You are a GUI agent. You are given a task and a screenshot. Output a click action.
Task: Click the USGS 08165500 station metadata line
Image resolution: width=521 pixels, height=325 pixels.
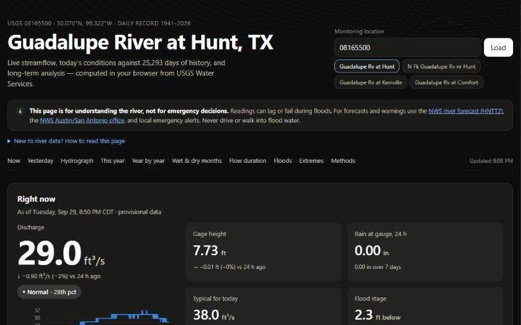(99, 23)
